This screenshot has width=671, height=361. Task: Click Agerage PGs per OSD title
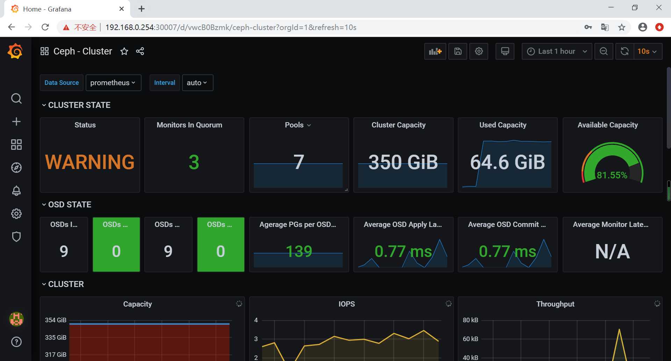pos(297,224)
